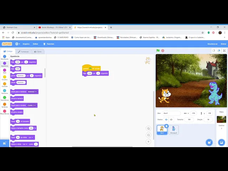Screen dimensions: 228x171
Task: Select the Movimento block category
Action: click(x=5, y=57)
